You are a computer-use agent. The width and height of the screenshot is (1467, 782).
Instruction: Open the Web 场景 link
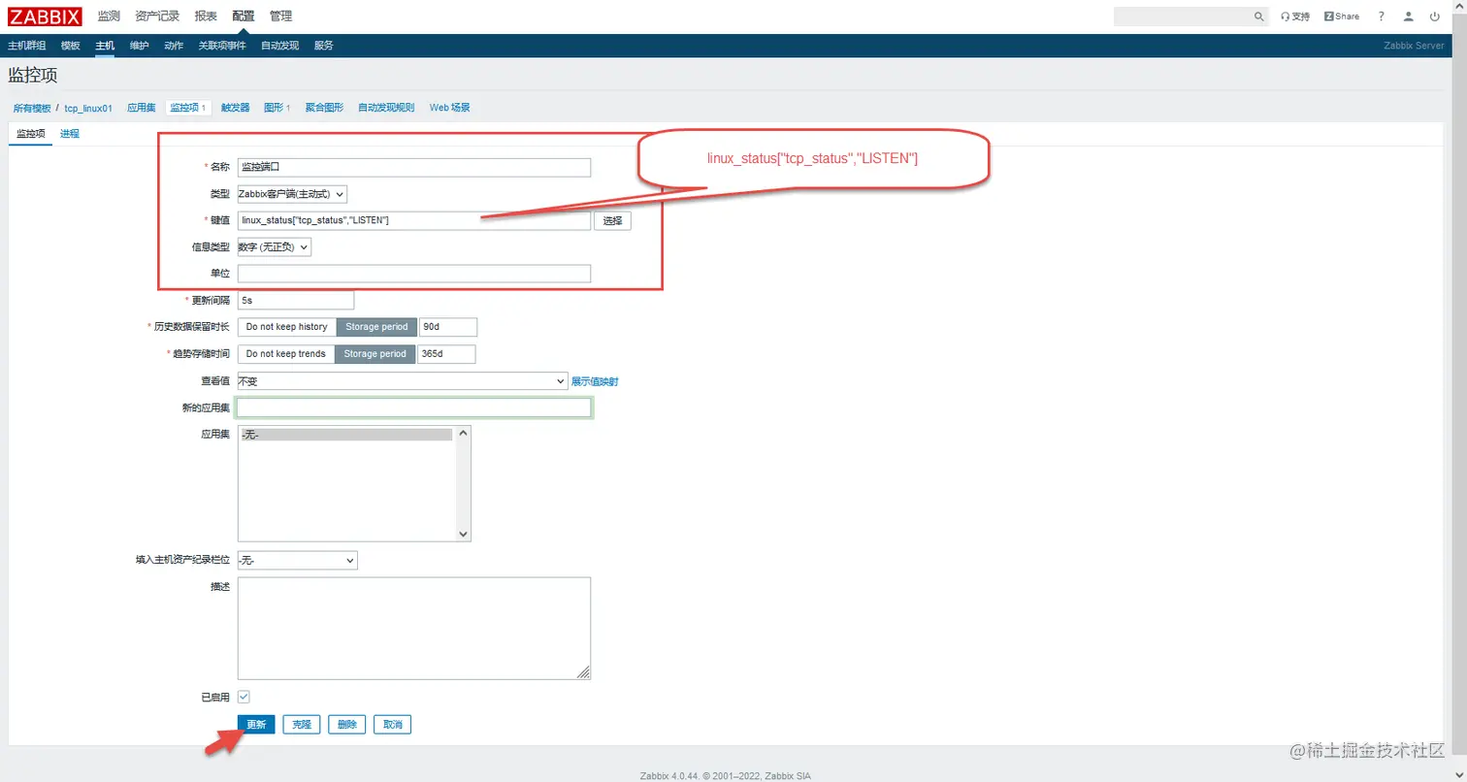click(450, 108)
